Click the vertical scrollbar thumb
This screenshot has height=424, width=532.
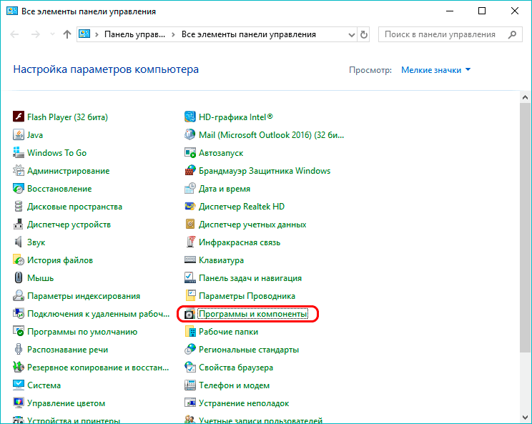pyautogui.click(x=525, y=228)
